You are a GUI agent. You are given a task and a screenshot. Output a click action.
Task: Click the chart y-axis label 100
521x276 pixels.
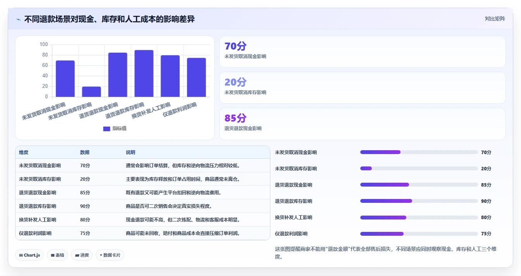pos(44,45)
